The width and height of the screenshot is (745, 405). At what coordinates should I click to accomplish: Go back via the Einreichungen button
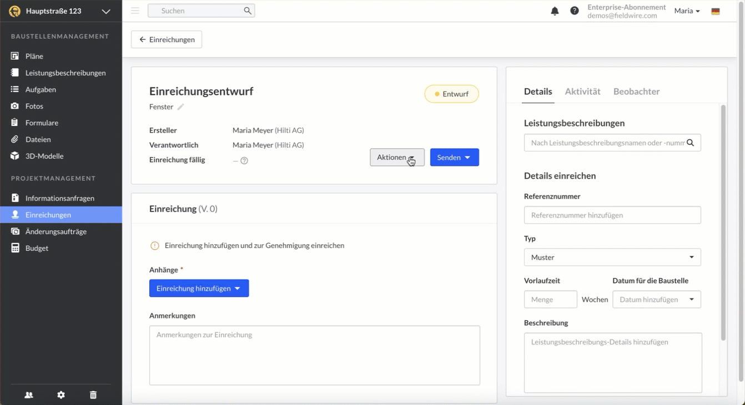tap(167, 40)
